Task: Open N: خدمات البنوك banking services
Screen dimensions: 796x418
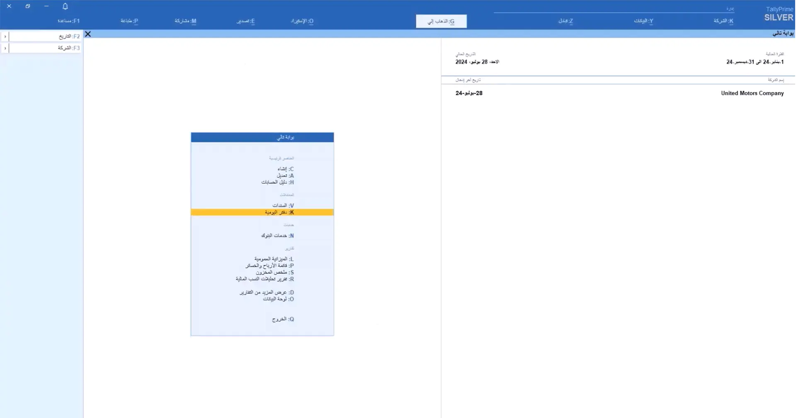Action: pos(278,235)
